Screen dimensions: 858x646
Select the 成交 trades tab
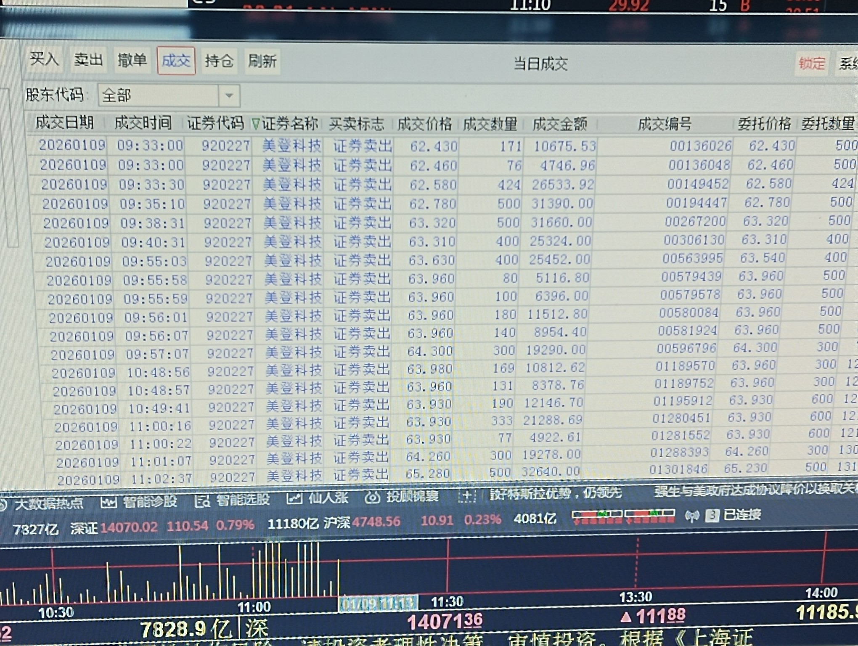(x=176, y=61)
